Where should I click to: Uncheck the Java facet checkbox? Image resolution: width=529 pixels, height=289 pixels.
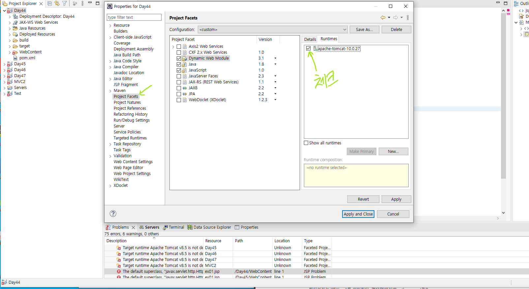pyautogui.click(x=179, y=64)
